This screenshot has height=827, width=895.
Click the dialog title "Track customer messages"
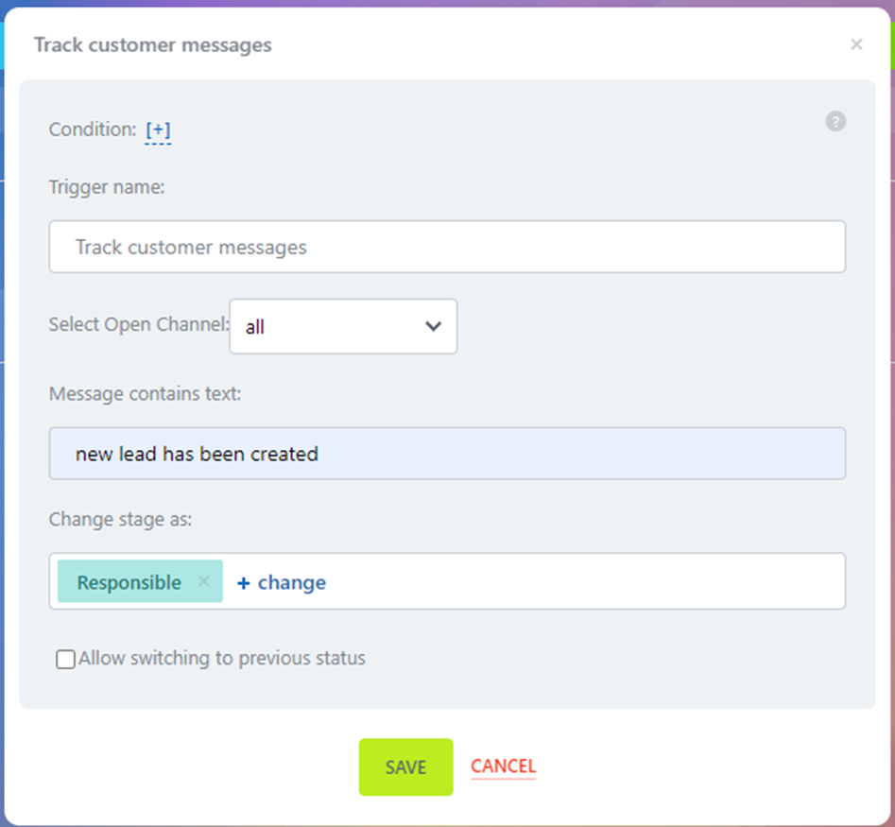(x=153, y=45)
